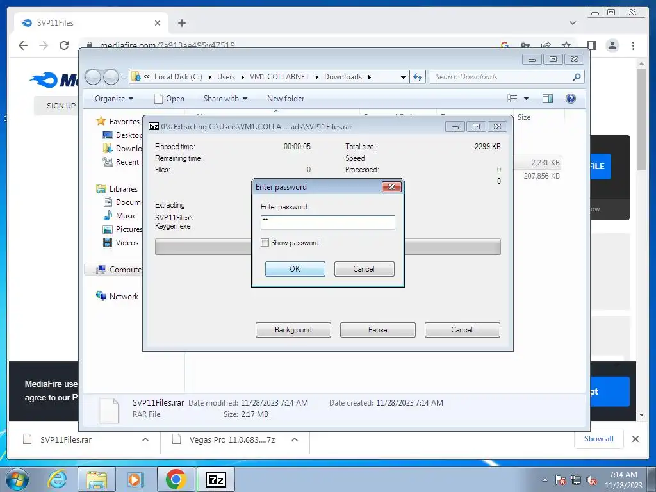This screenshot has height=492, width=656.
Task: Expand the Share with menu
Action: (x=225, y=99)
